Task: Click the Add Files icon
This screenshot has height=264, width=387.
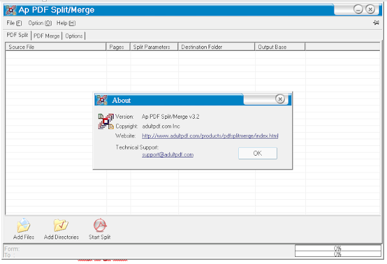Action: pos(24,225)
